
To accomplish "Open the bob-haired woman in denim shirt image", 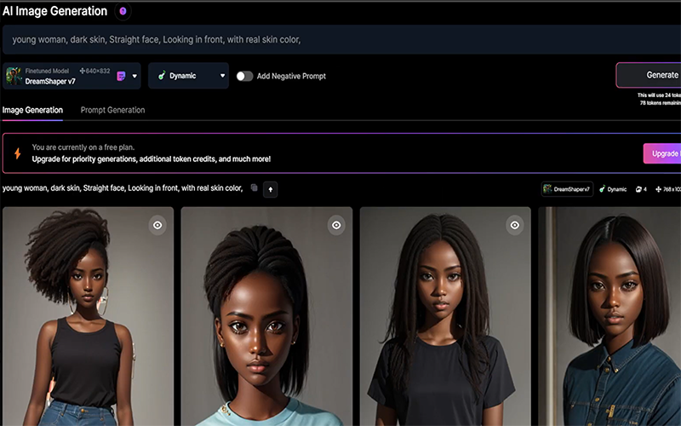I will pos(609,316).
